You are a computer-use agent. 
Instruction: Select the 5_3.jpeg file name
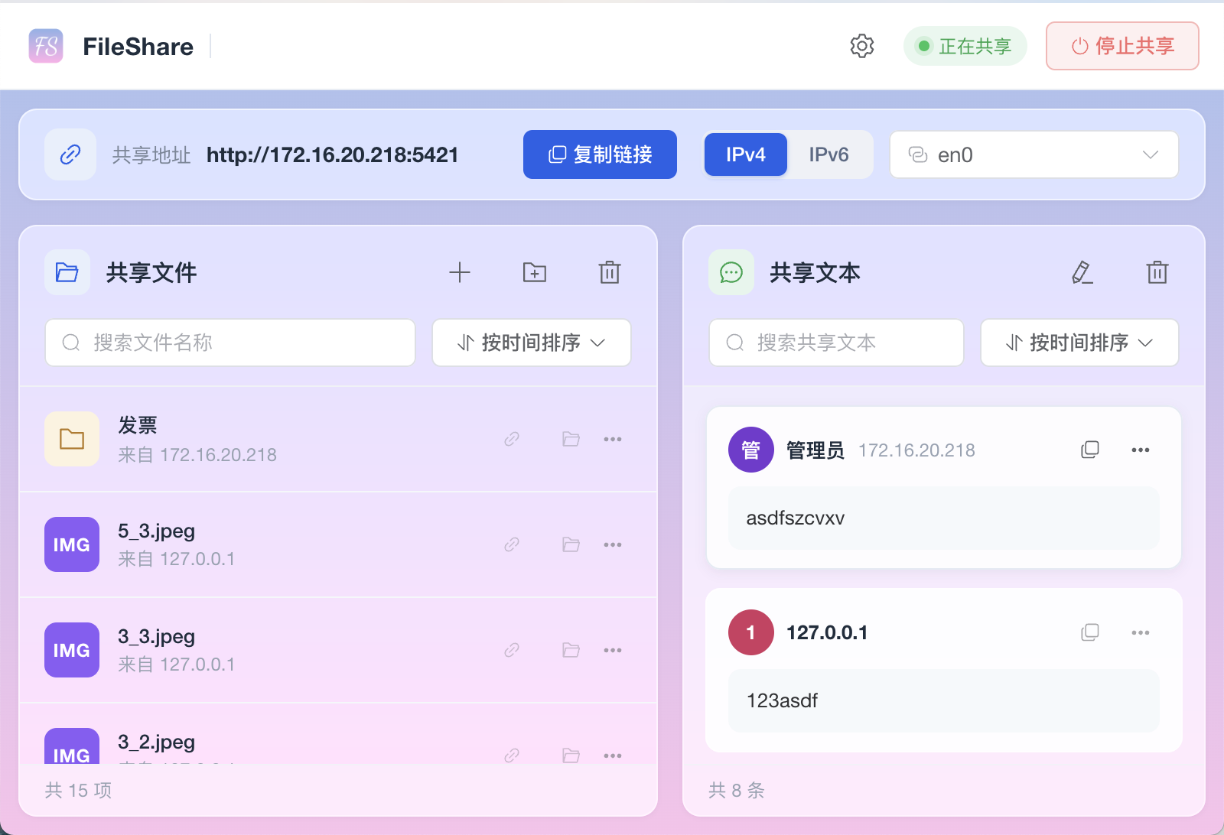(157, 531)
